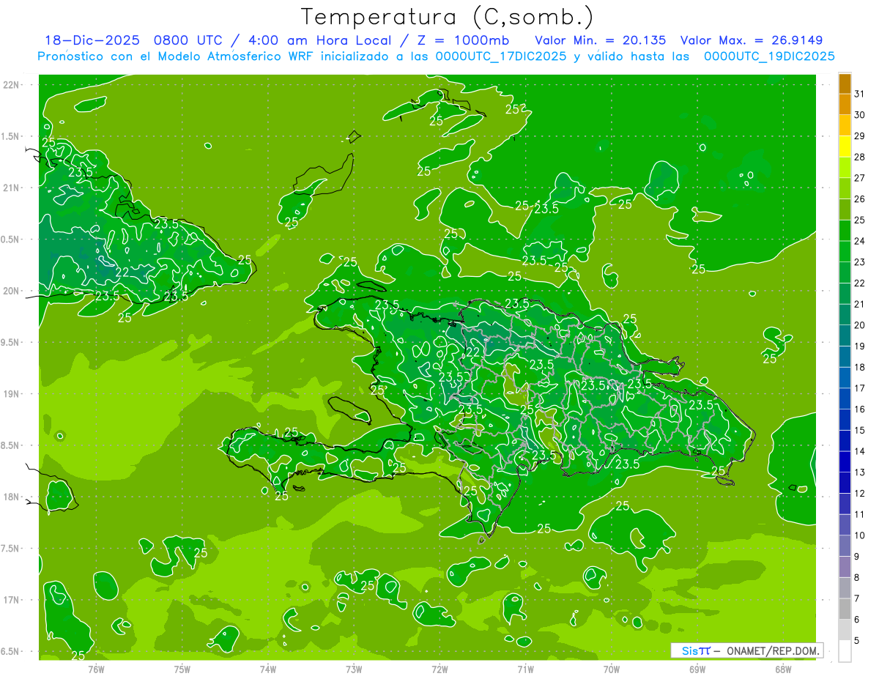Select the forecast date '18-Dic-2025'
Screen dimensions: 879x679
tap(92, 40)
